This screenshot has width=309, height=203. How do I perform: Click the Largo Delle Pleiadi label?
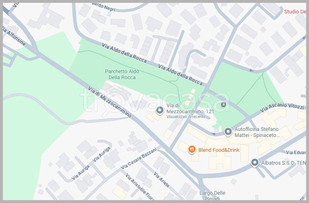click(x=212, y=196)
